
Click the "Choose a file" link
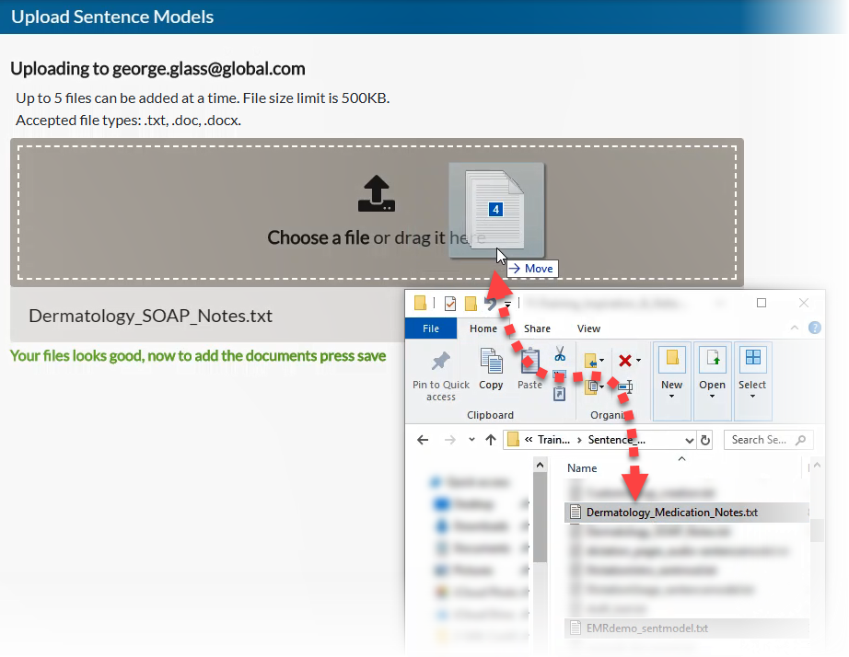[318, 237]
